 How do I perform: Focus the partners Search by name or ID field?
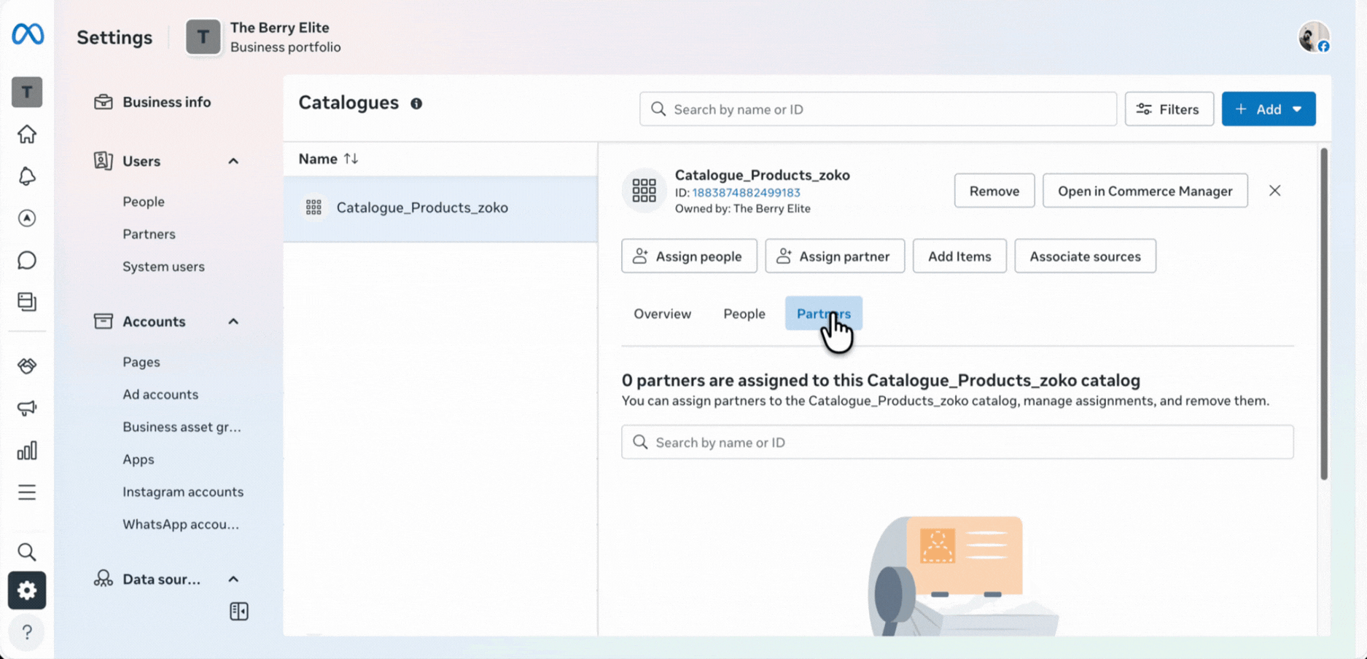(x=957, y=442)
